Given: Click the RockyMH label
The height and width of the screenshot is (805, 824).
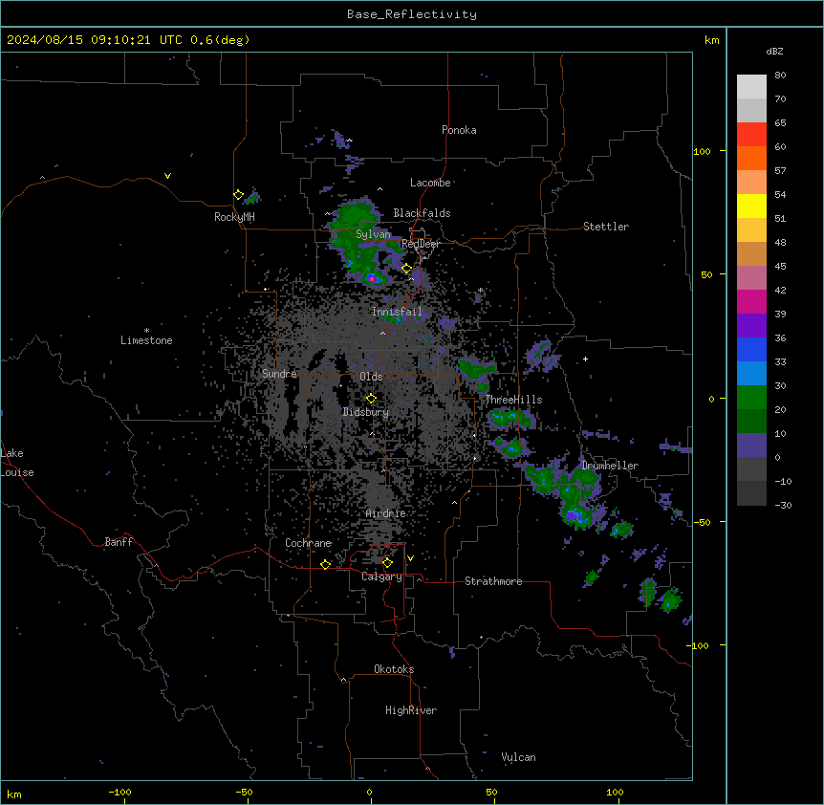Looking at the screenshot, I should (x=234, y=217).
